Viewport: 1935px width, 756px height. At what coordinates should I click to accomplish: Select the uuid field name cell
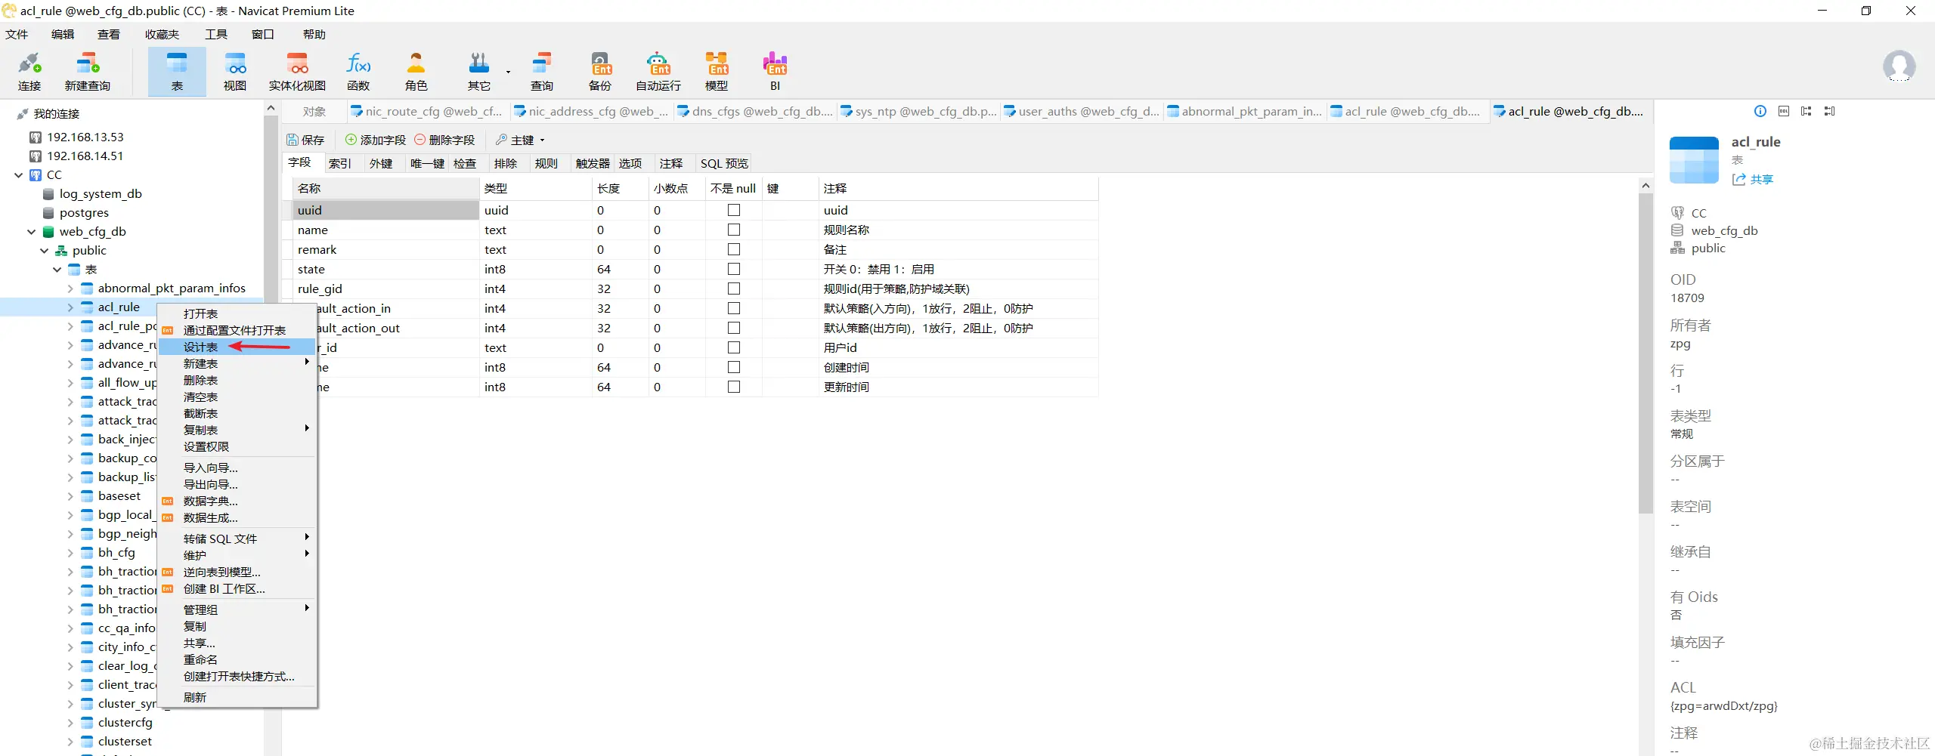[x=385, y=210]
